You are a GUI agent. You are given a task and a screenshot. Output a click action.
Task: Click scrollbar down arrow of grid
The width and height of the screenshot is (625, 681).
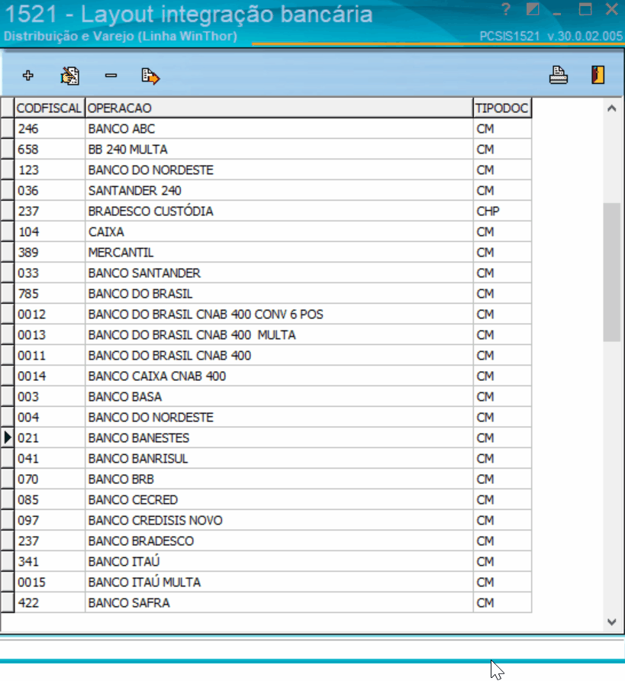[x=611, y=622]
